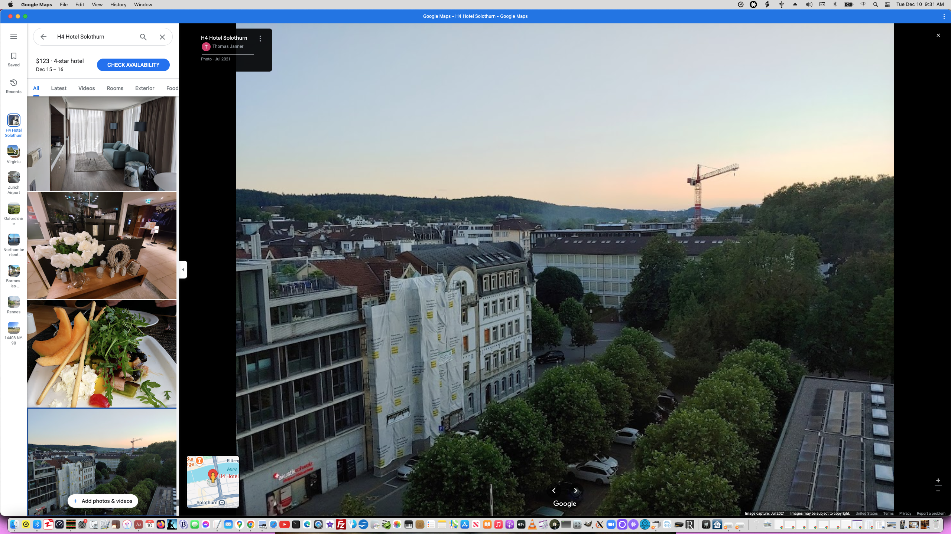Viewport: 951px width, 534px height.
Task: Open the History menu
Action: click(118, 4)
